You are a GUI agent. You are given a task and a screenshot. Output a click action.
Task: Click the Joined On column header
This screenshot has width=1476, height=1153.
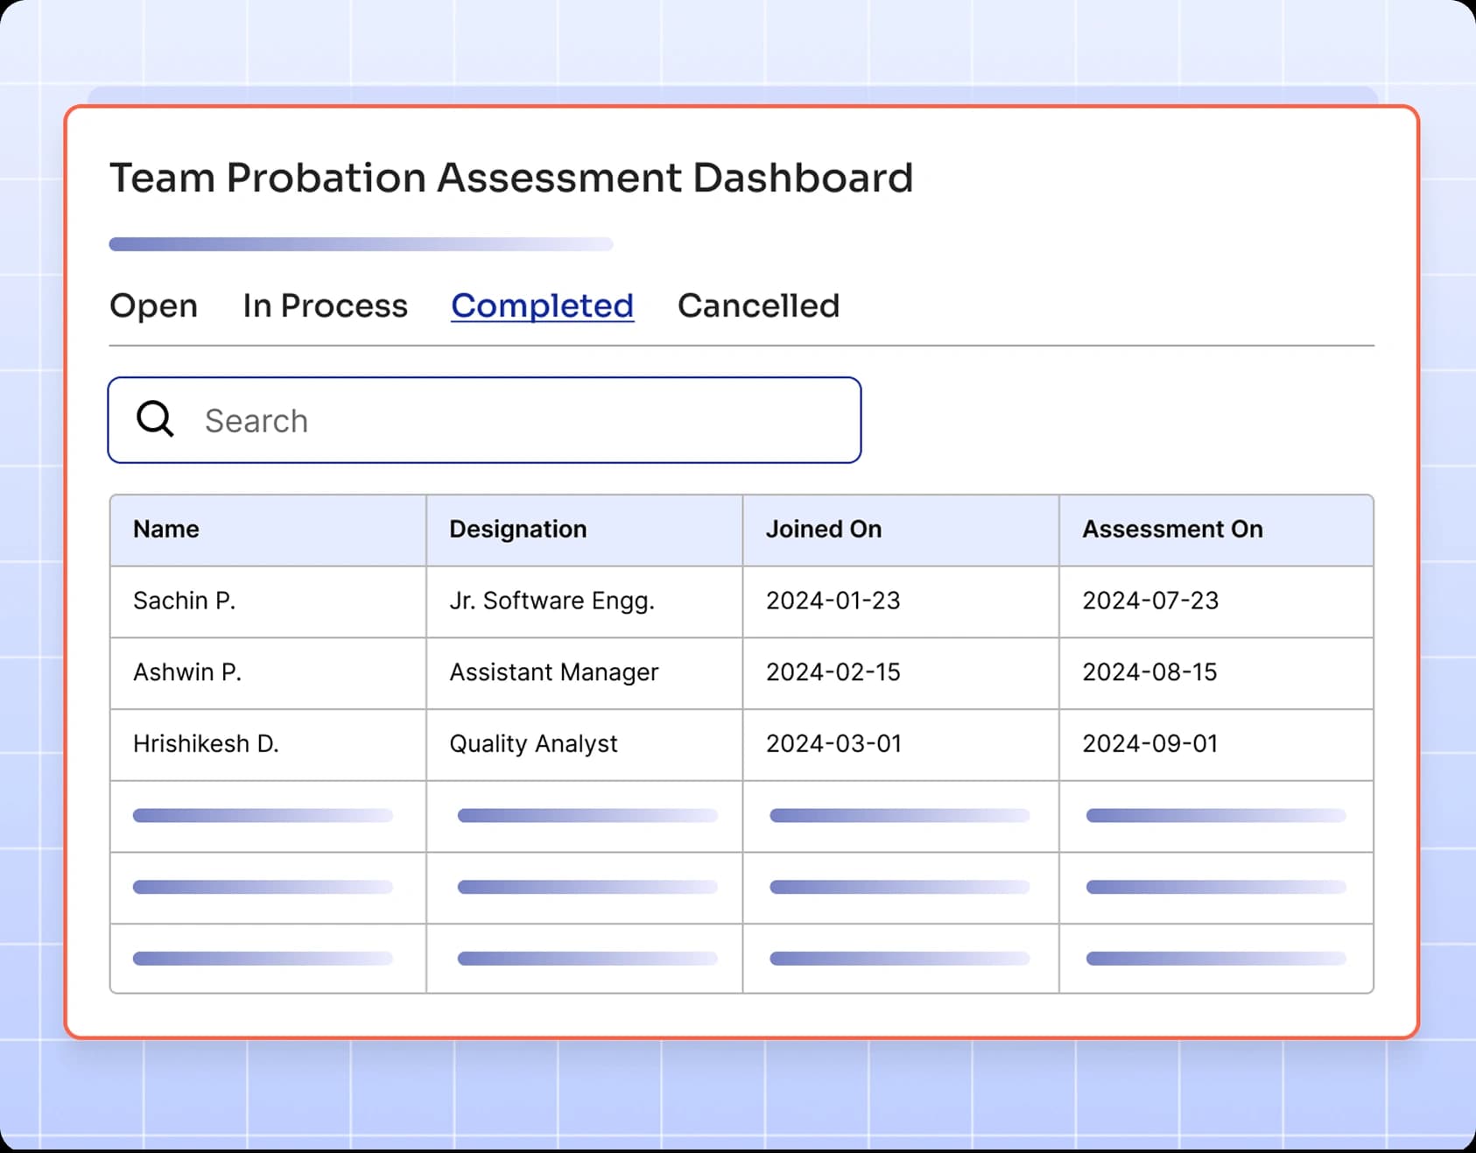coord(823,529)
